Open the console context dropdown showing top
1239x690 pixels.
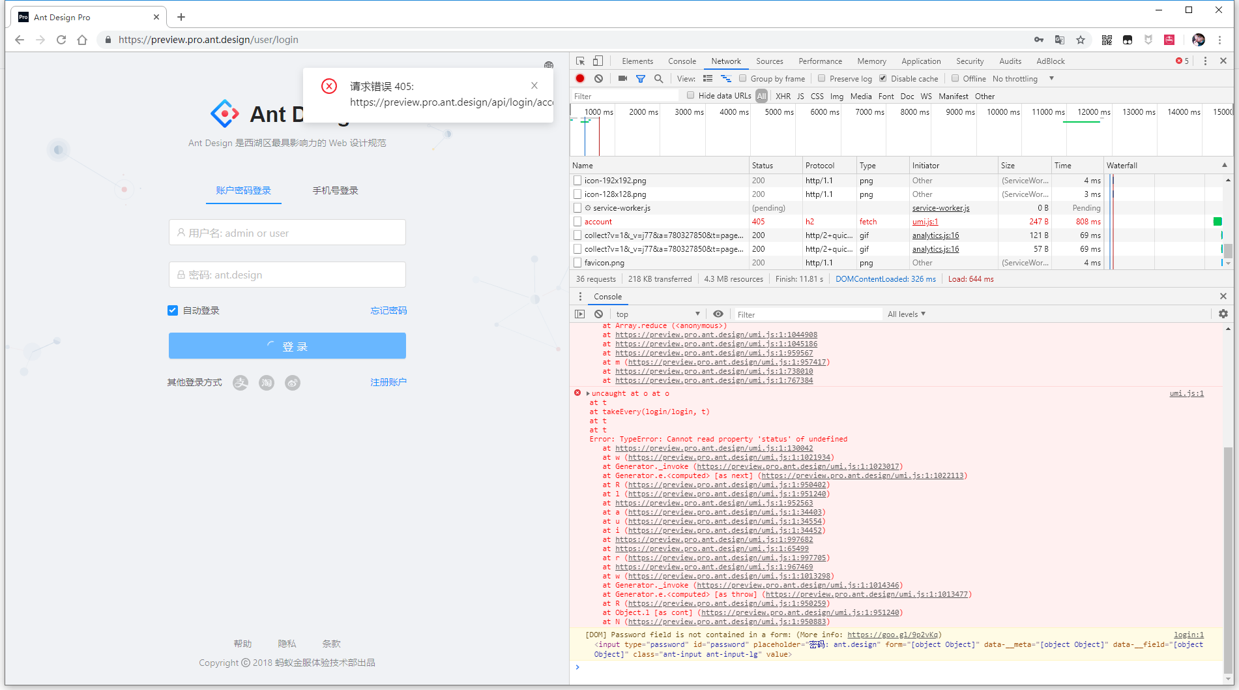[x=658, y=314]
